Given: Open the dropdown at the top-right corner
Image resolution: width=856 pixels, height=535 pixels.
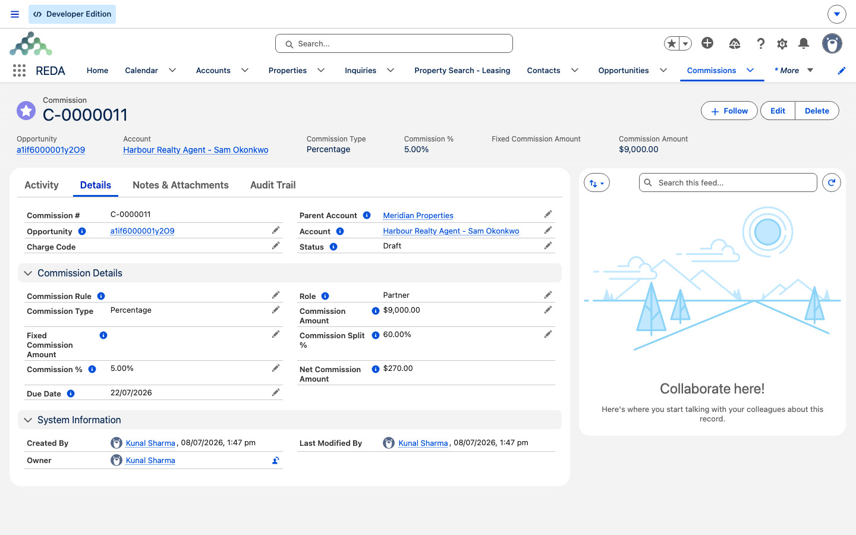Looking at the screenshot, I should coord(836,14).
